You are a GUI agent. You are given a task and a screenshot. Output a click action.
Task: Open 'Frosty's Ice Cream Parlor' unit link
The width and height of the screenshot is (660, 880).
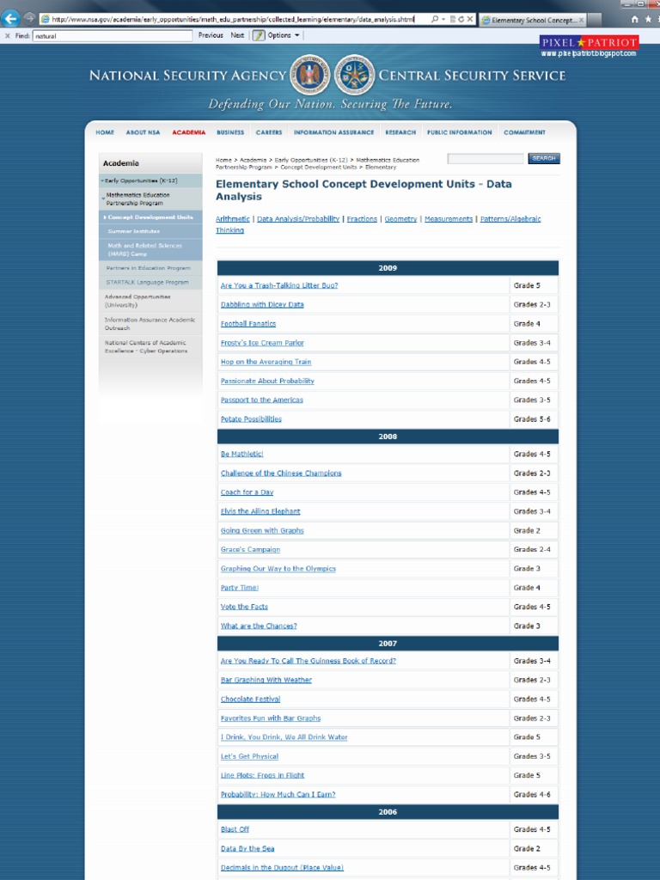point(262,343)
